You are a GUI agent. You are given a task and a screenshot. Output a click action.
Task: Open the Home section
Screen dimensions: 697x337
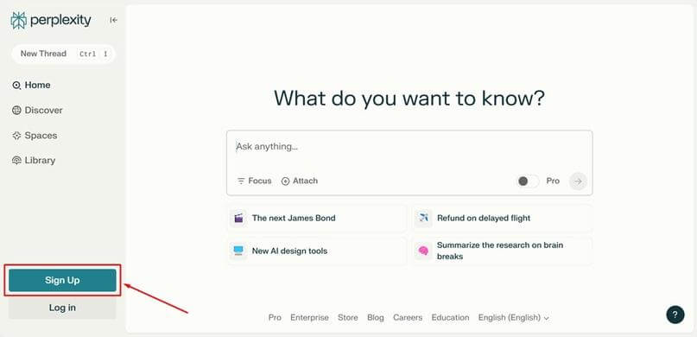pyautogui.click(x=31, y=85)
